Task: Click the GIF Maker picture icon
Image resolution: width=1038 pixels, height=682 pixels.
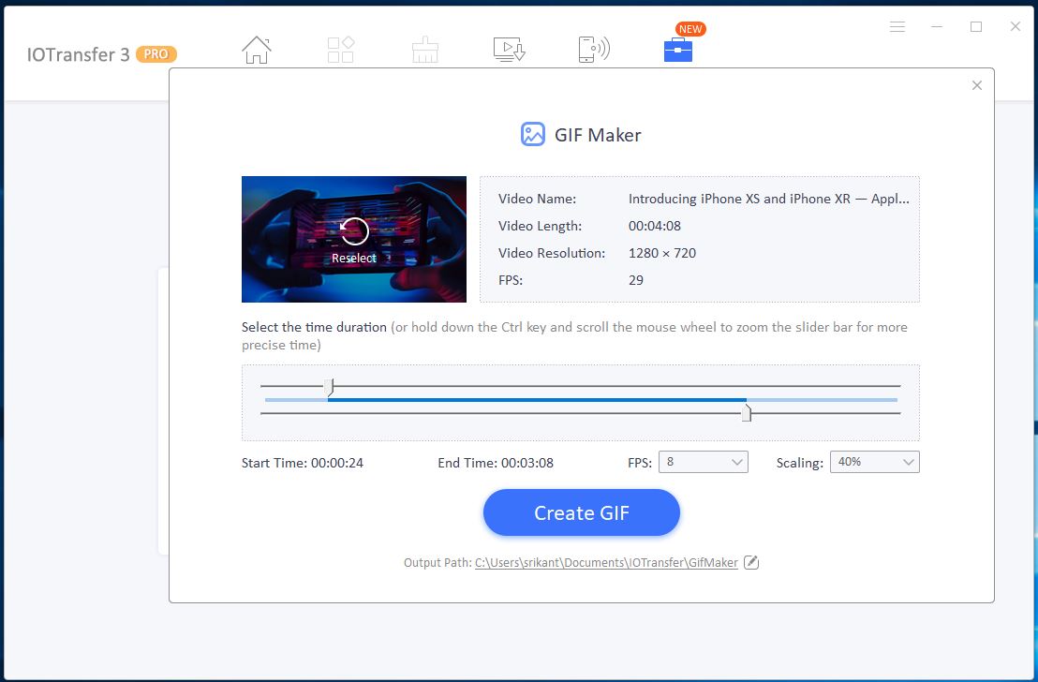Action: coord(532,134)
